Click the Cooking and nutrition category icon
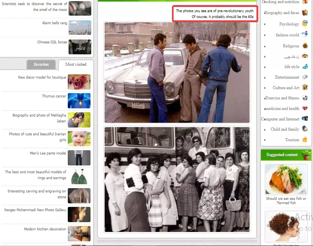Screen dimensions: 313x246 305,2
